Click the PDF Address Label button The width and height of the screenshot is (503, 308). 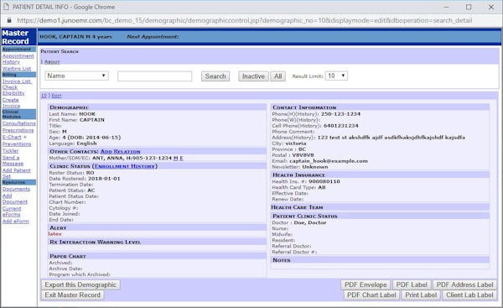pos(464,285)
